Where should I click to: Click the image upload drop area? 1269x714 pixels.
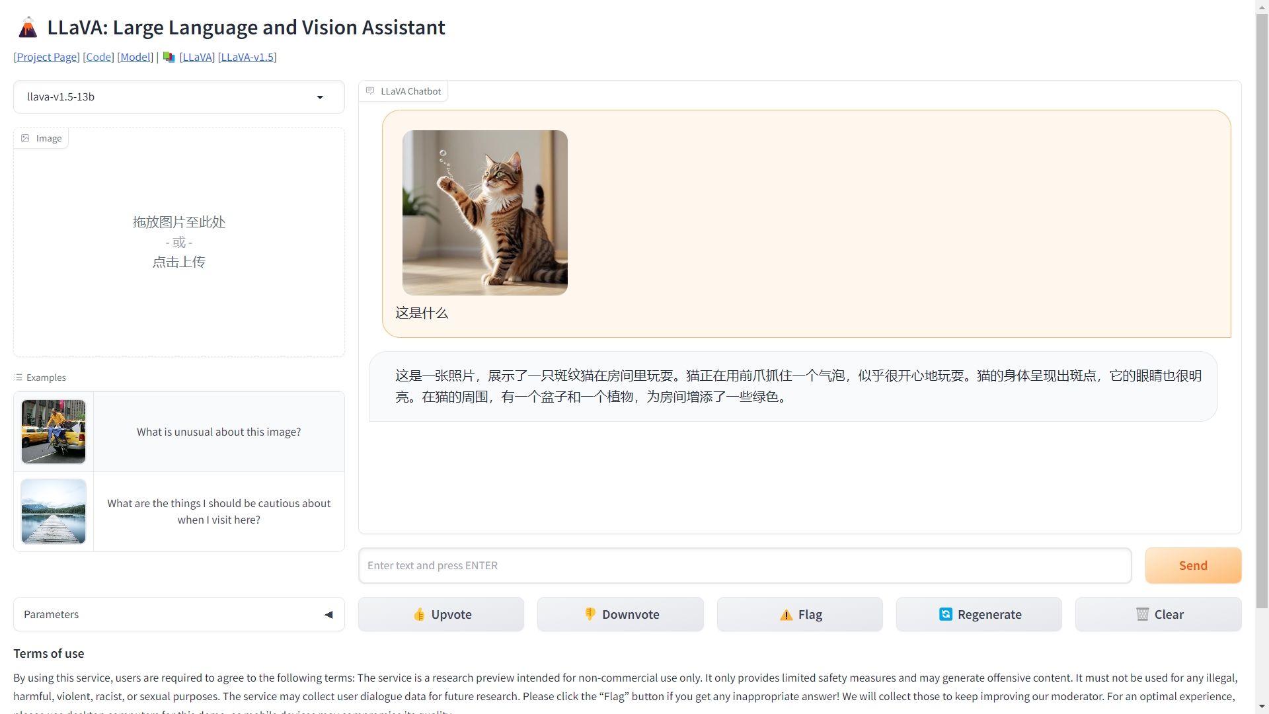[x=179, y=243]
